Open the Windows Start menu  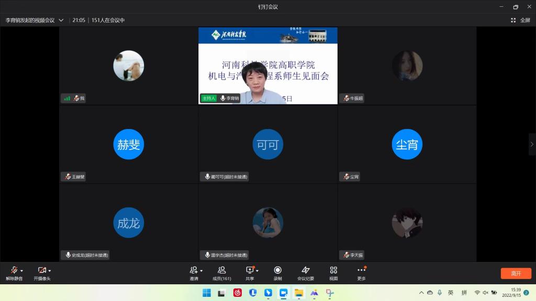pos(206,293)
